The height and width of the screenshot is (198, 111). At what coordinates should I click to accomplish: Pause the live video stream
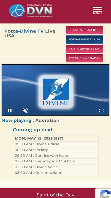(10, 110)
